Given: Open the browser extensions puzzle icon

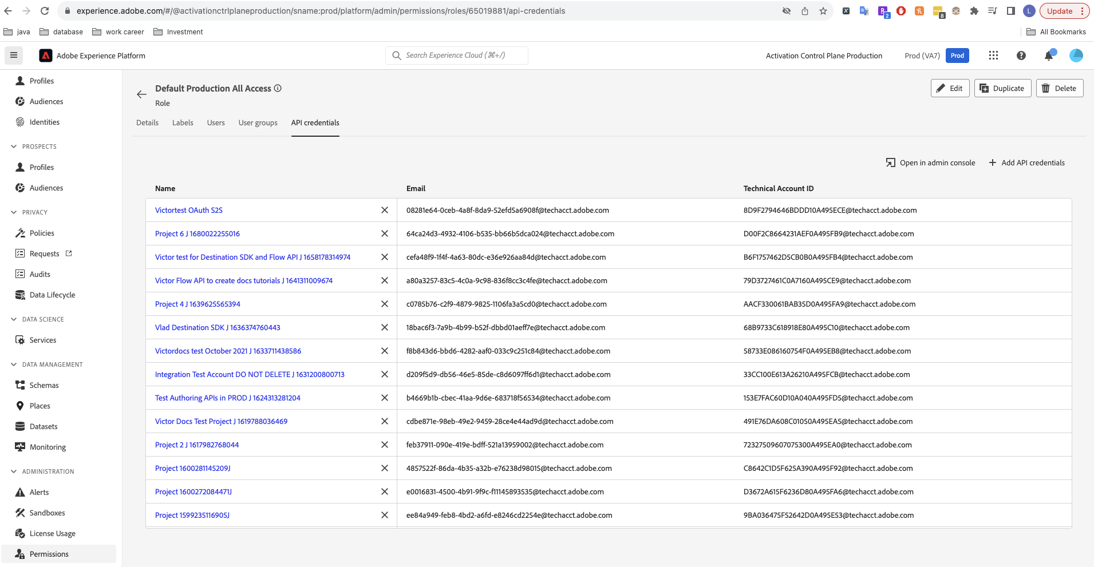Looking at the screenshot, I should click(974, 11).
